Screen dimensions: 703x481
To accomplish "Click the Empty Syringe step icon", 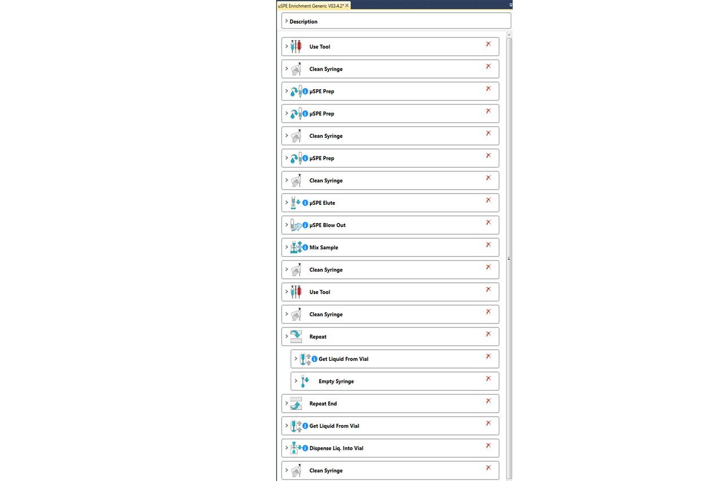I will click(305, 382).
